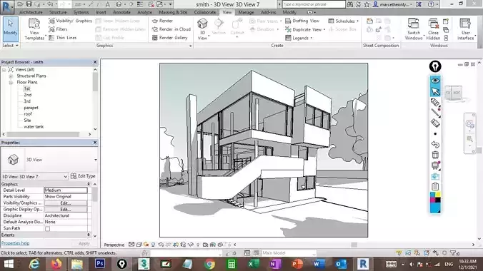Click the Detail Level value field

pos(66,190)
